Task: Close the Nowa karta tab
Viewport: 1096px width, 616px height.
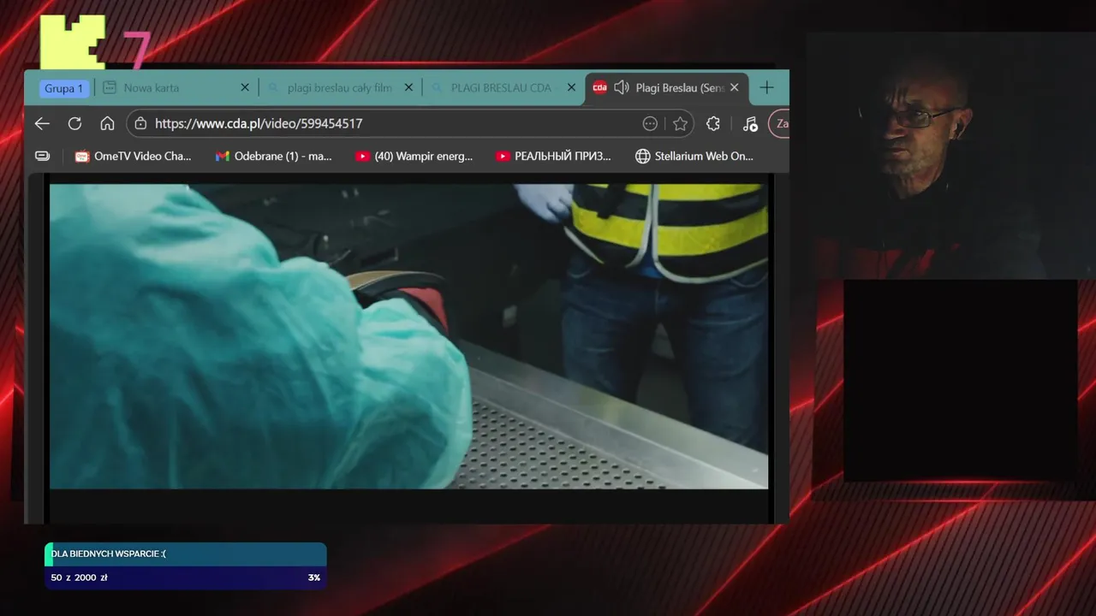Action: [x=245, y=87]
